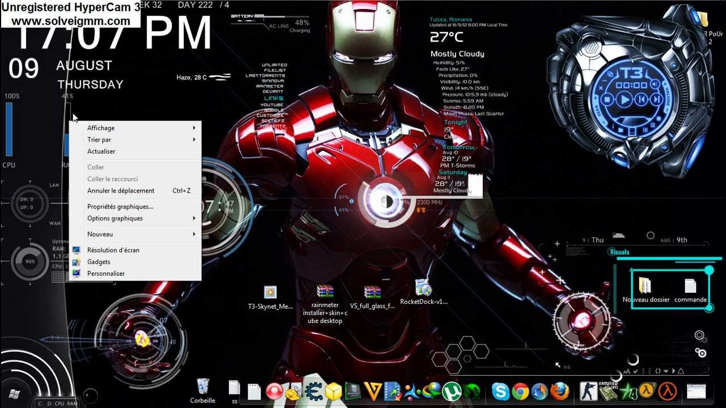
Task: Open Résolution d'écran
Action: [135, 250]
